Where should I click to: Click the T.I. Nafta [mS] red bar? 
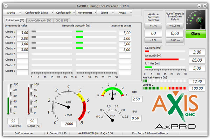click(147, 51)
